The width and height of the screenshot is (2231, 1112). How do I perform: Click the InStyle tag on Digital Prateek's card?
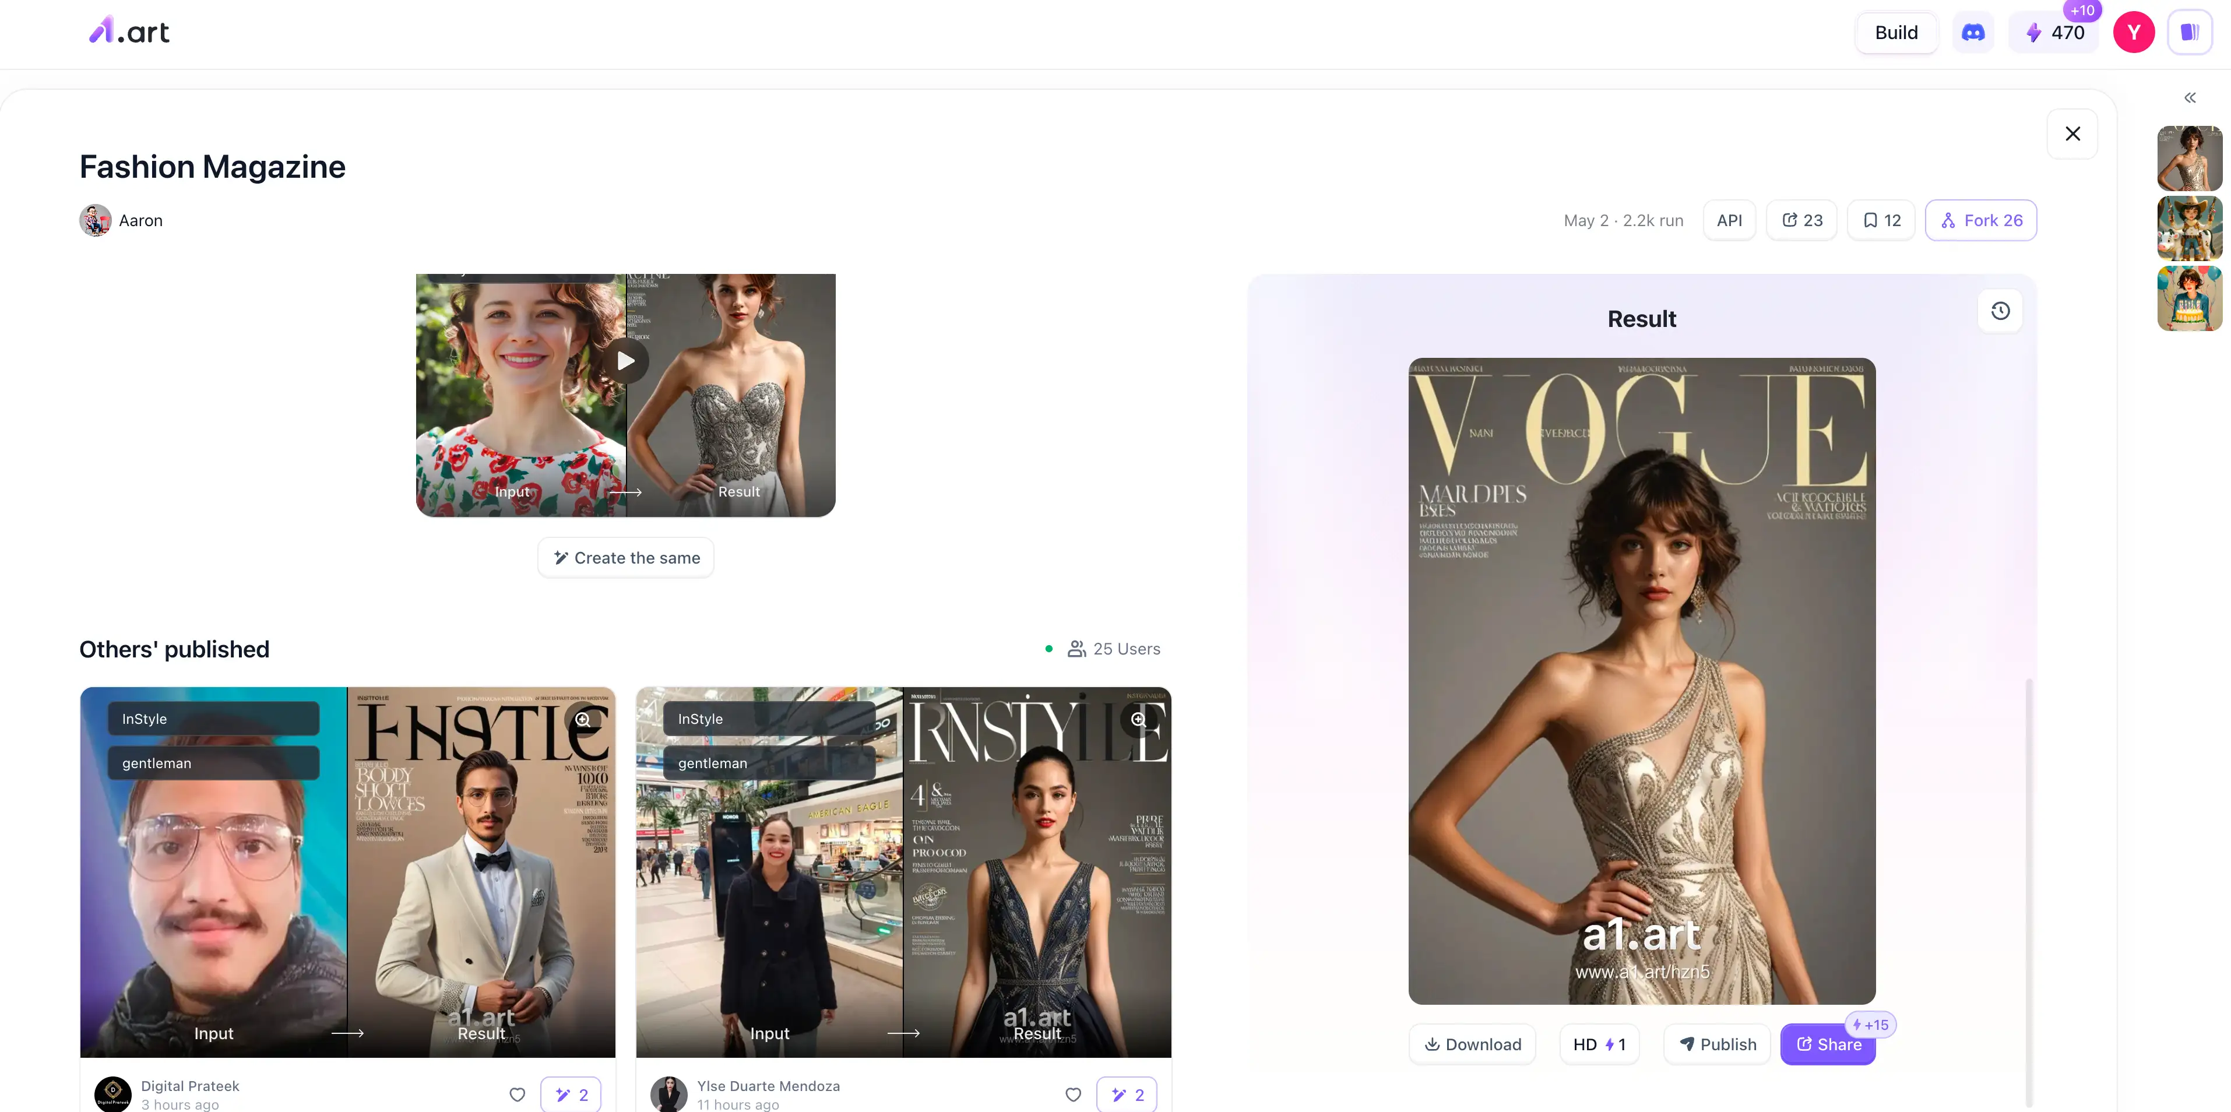click(x=213, y=719)
